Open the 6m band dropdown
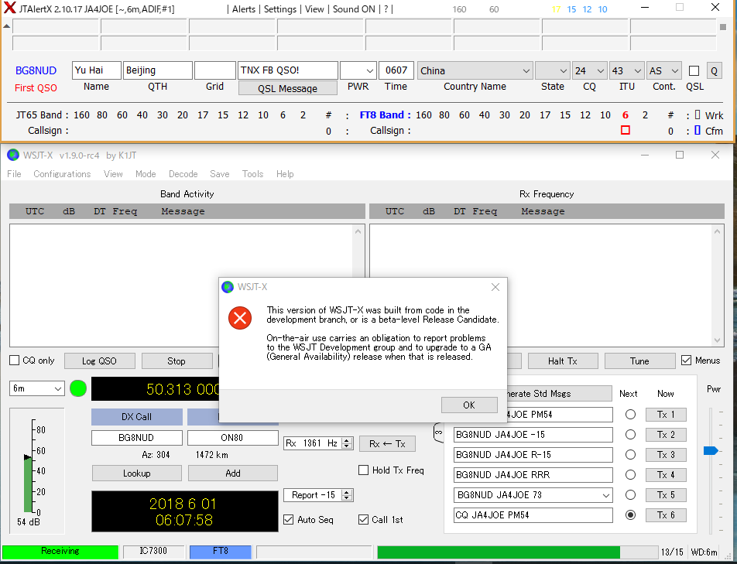The height and width of the screenshot is (564, 737). pyautogui.click(x=36, y=388)
